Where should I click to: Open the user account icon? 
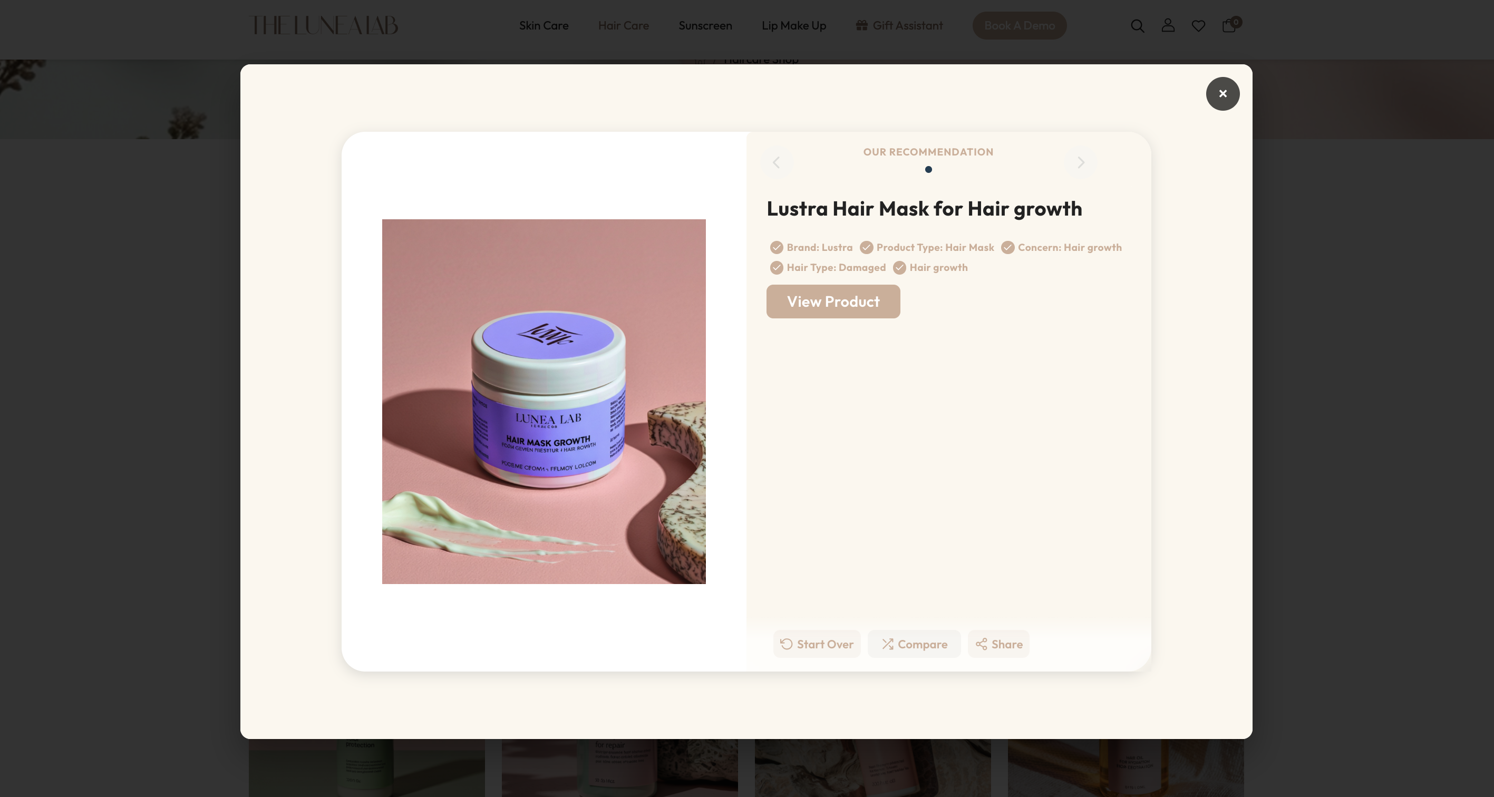[1168, 25]
